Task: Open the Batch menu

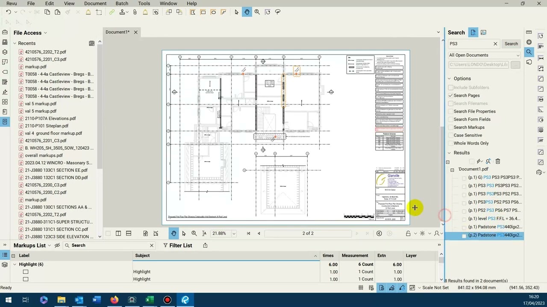Action: tap(122, 3)
